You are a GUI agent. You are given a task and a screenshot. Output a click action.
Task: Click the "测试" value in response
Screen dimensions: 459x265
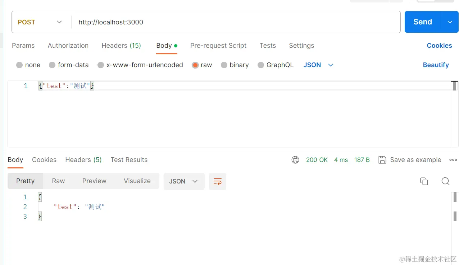click(95, 207)
